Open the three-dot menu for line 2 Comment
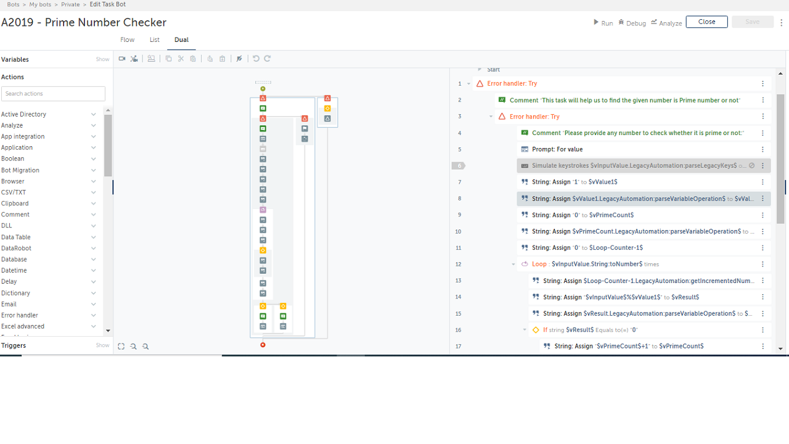 coord(762,100)
